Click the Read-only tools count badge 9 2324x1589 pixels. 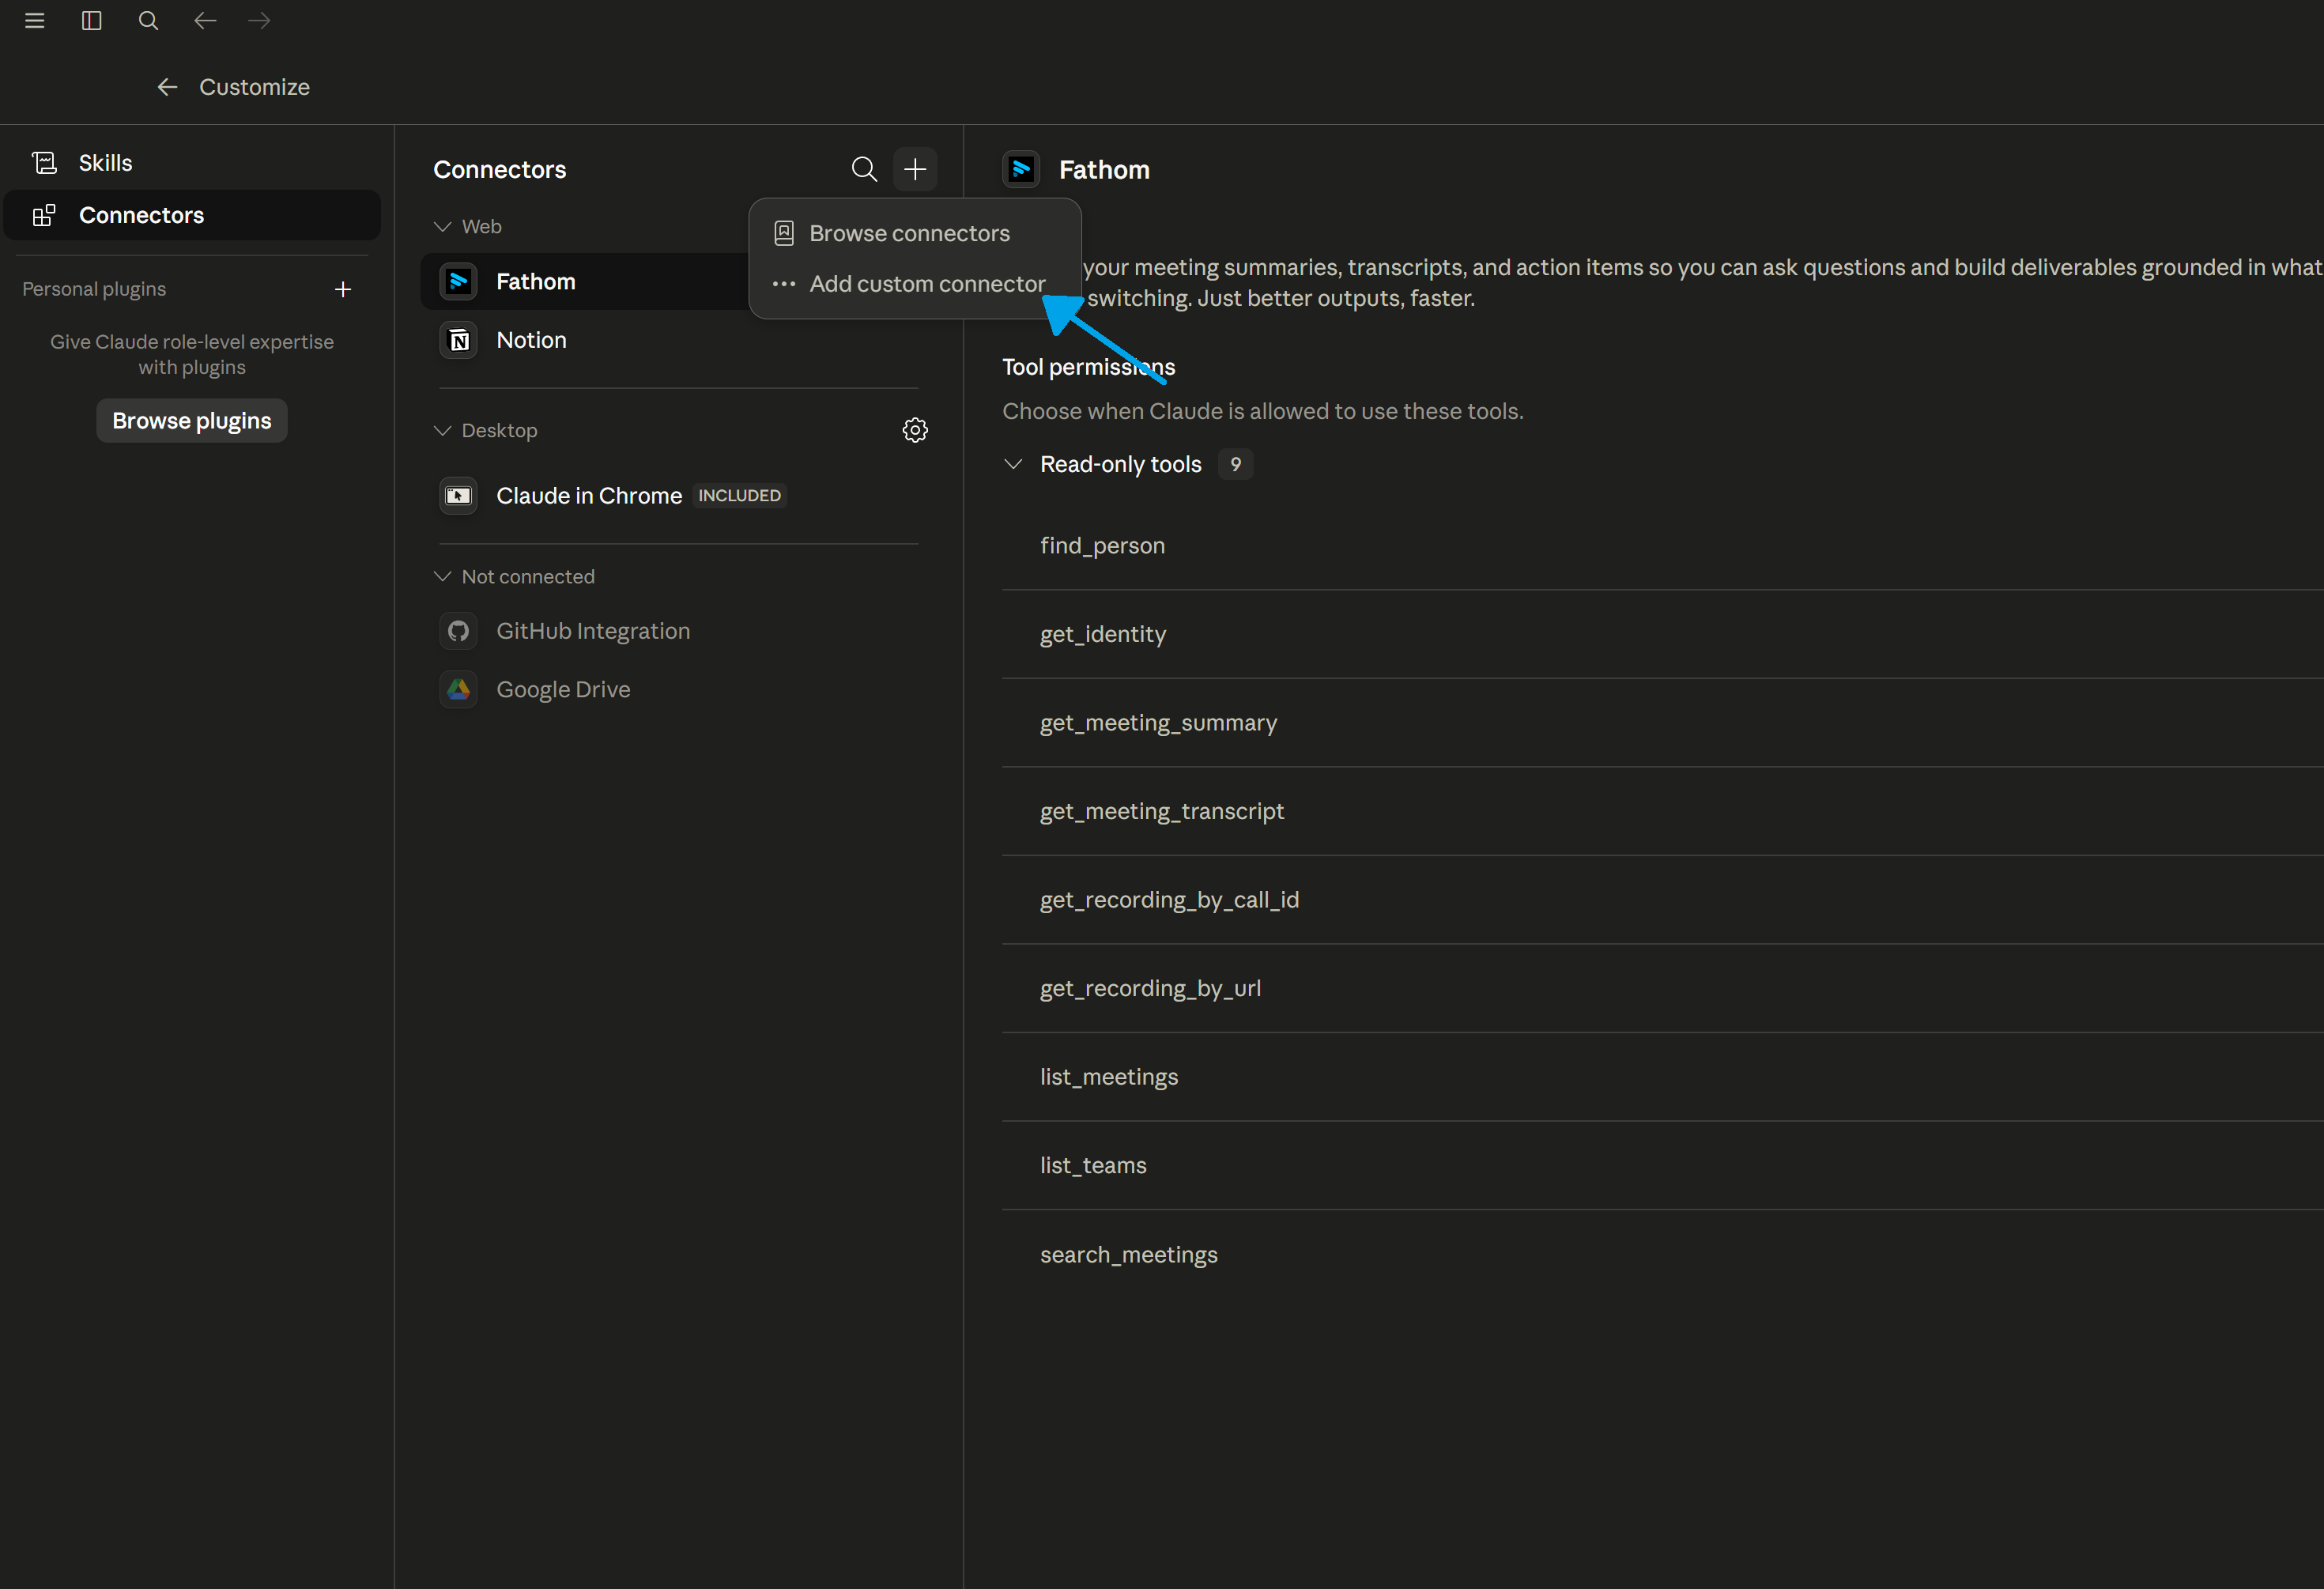click(1235, 464)
